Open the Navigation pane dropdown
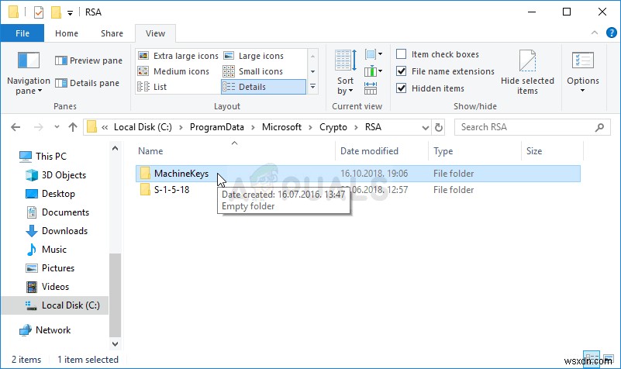This screenshot has width=621, height=369. [29, 73]
